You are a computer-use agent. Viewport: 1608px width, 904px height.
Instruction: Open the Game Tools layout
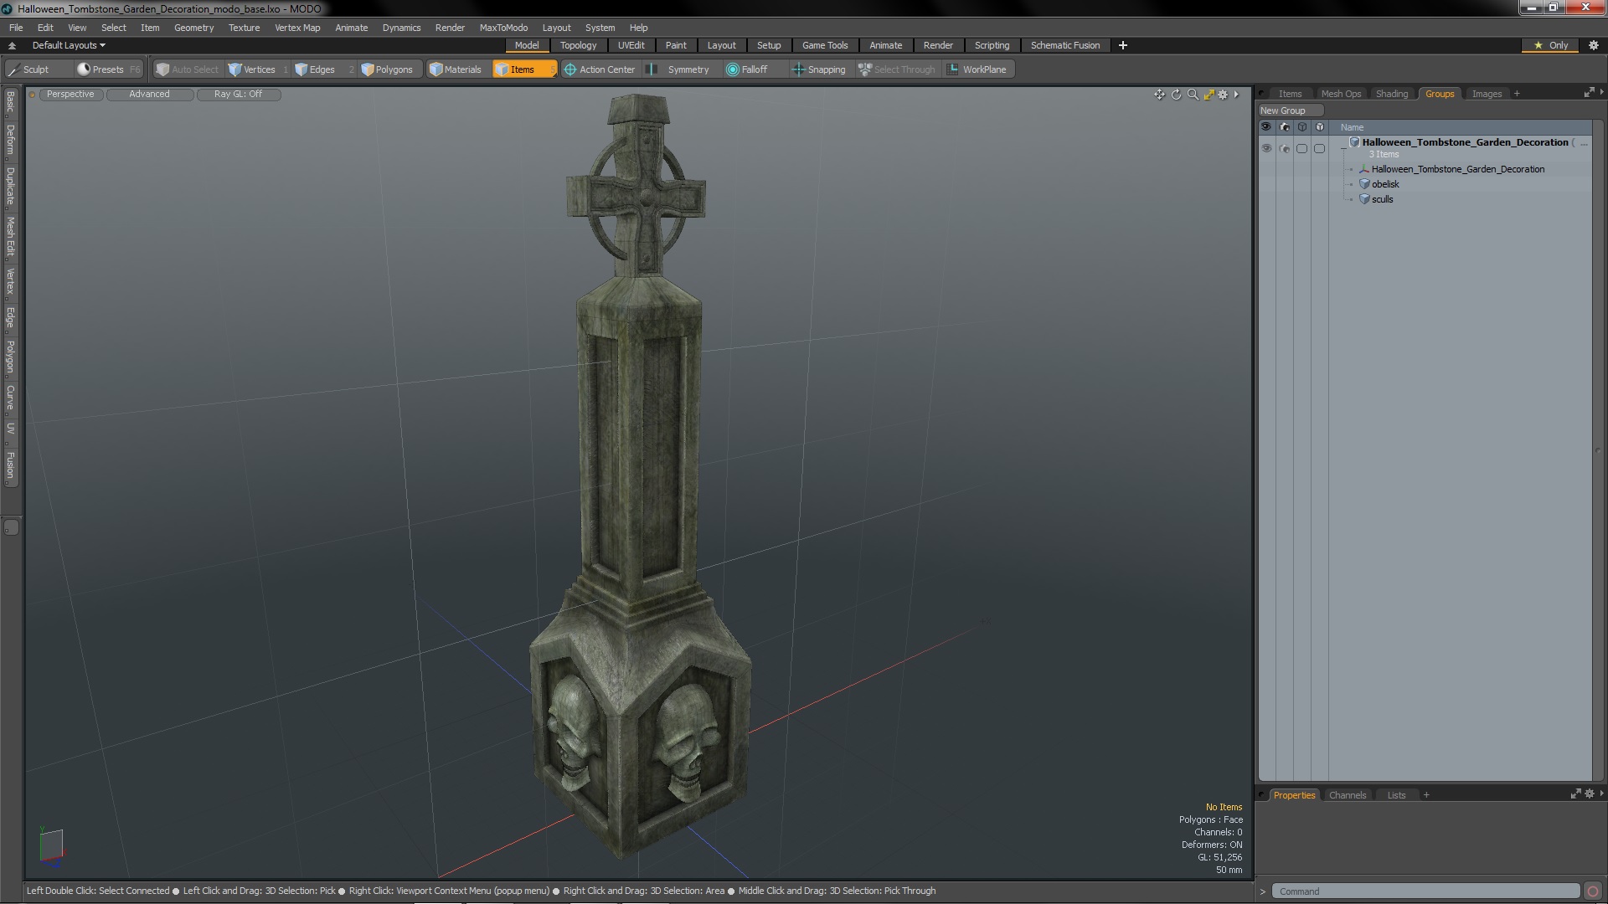(824, 45)
